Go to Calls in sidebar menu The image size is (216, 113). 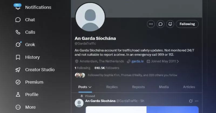[x=30, y=32]
